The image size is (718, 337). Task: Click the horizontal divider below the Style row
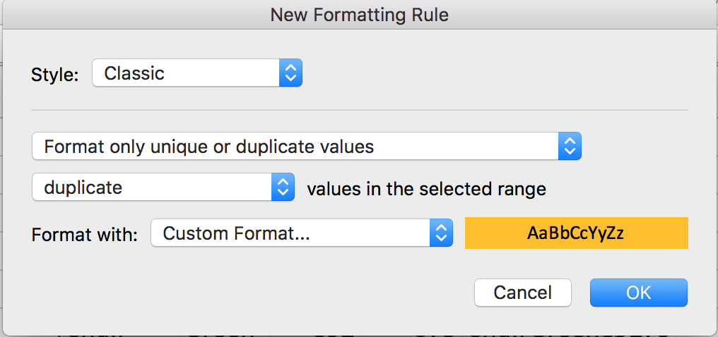pyautogui.click(x=359, y=110)
